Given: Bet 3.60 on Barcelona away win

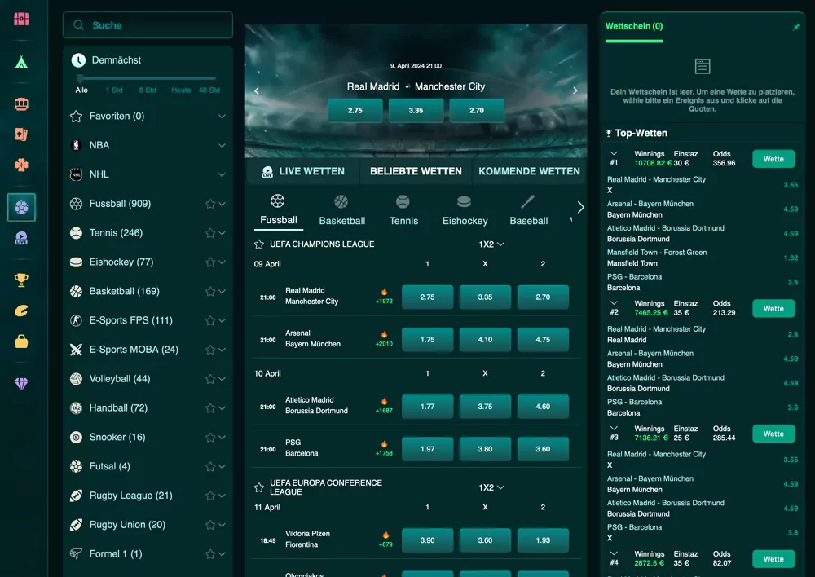Looking at the screenshot, I should coord(543,449).
